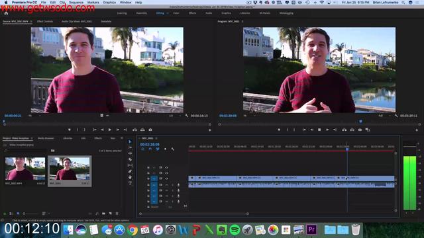This screenshot has width=424, height=238.
Task: Open Program monitor Full resolution dropdown
Action: click(384, 116)
